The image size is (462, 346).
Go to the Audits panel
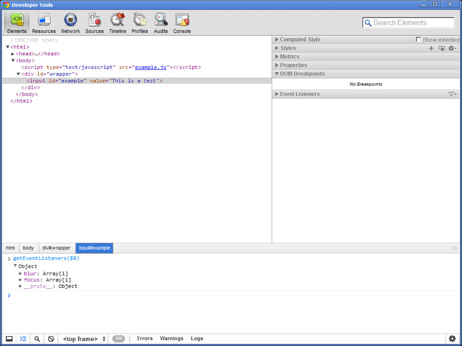click(161, 23)
